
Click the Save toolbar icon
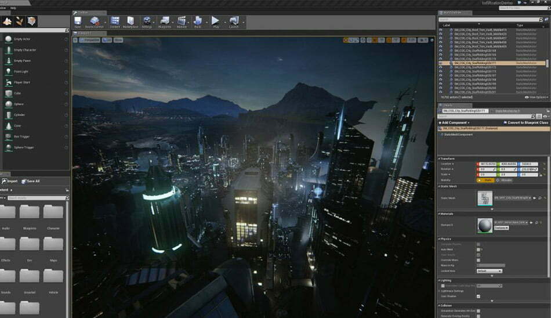tap(78, 21)
